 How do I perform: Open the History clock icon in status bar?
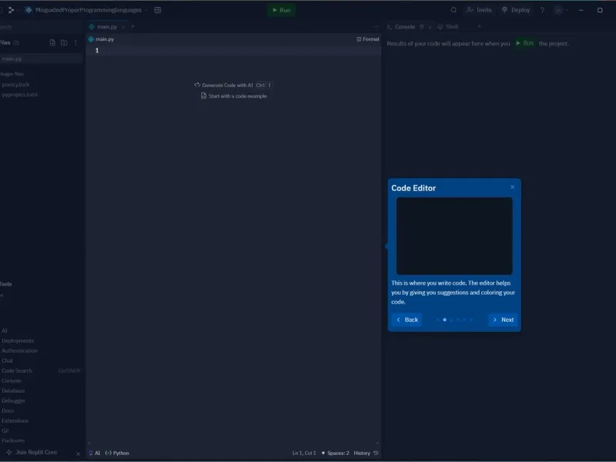pos(376,453)
